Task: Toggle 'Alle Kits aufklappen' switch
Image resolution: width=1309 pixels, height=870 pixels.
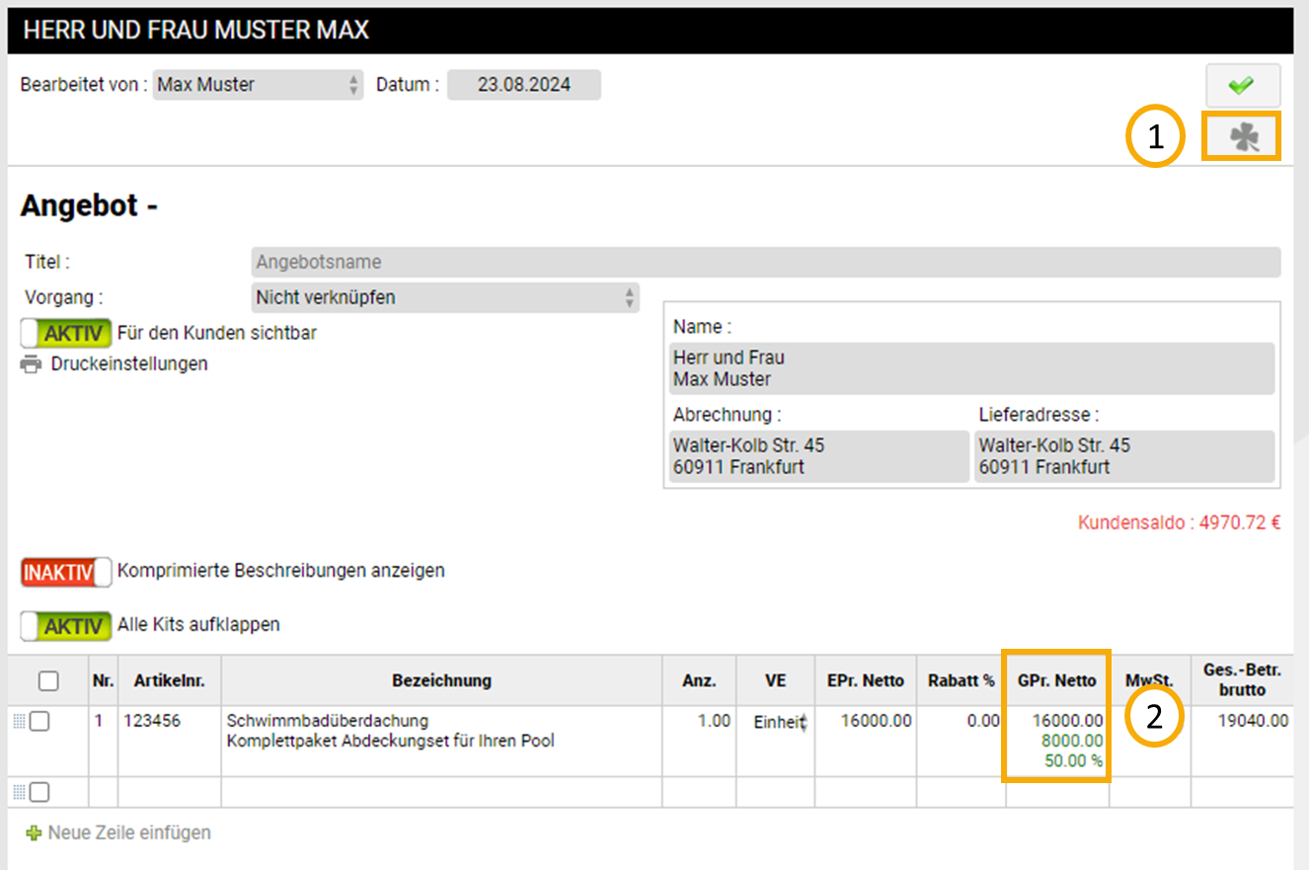Action: tap(65, 626)
